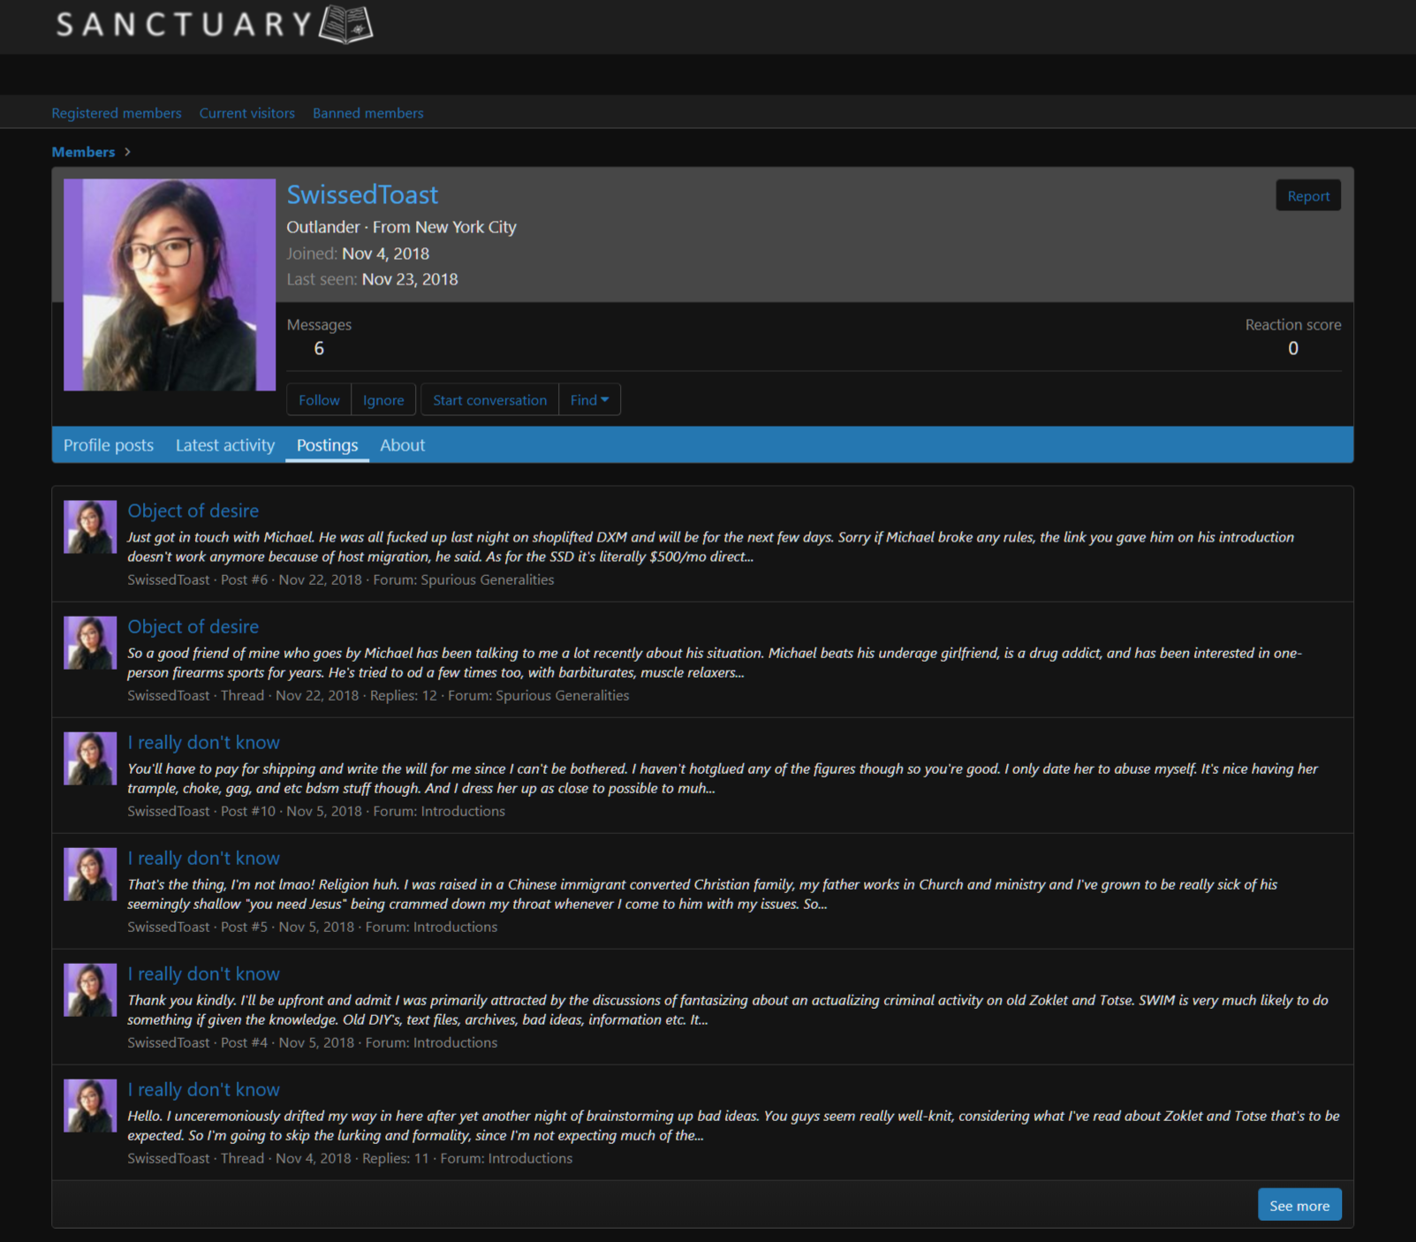Viewport: 1416px width, 1242px height.
Task: Open the Current visitors link
Action: tap(247, 113)
